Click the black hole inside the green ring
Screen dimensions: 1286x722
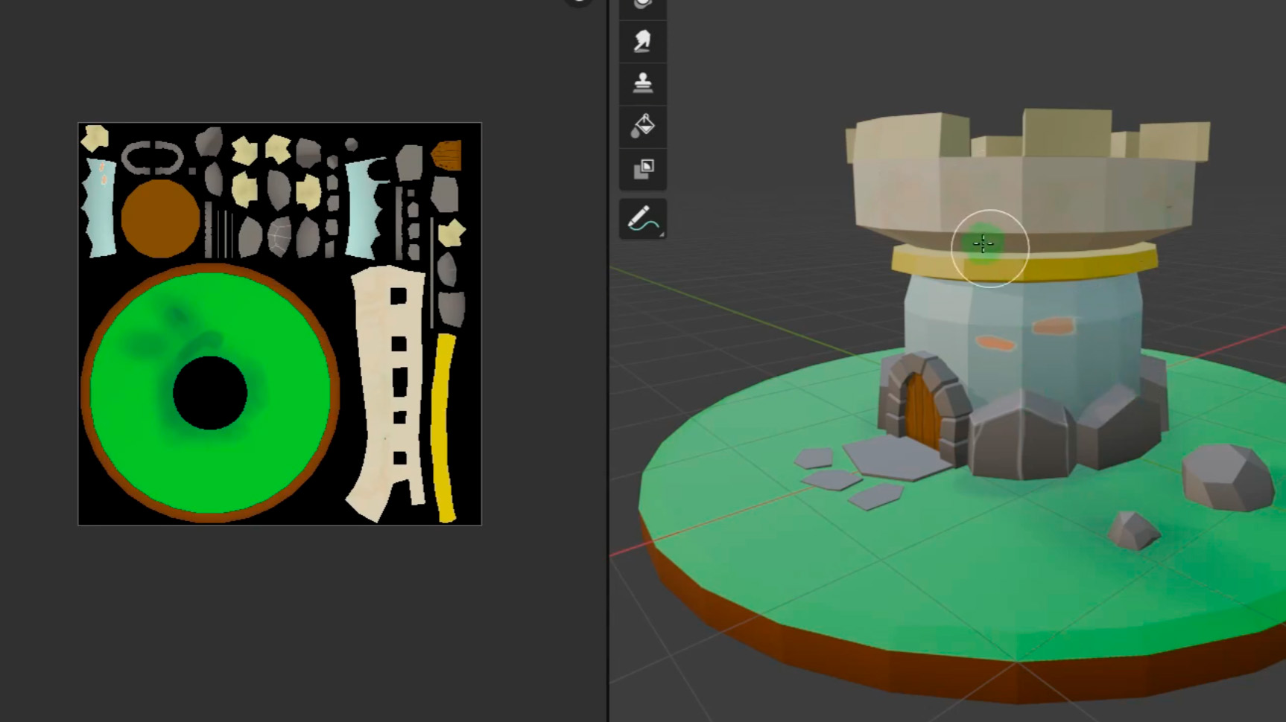tap(210, 393)
